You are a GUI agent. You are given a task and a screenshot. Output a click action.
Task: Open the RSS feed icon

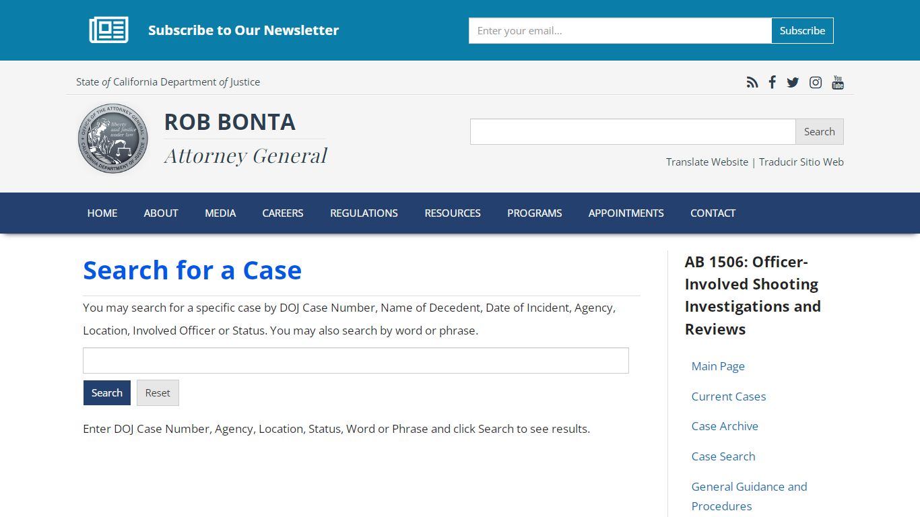coord(752,82)
